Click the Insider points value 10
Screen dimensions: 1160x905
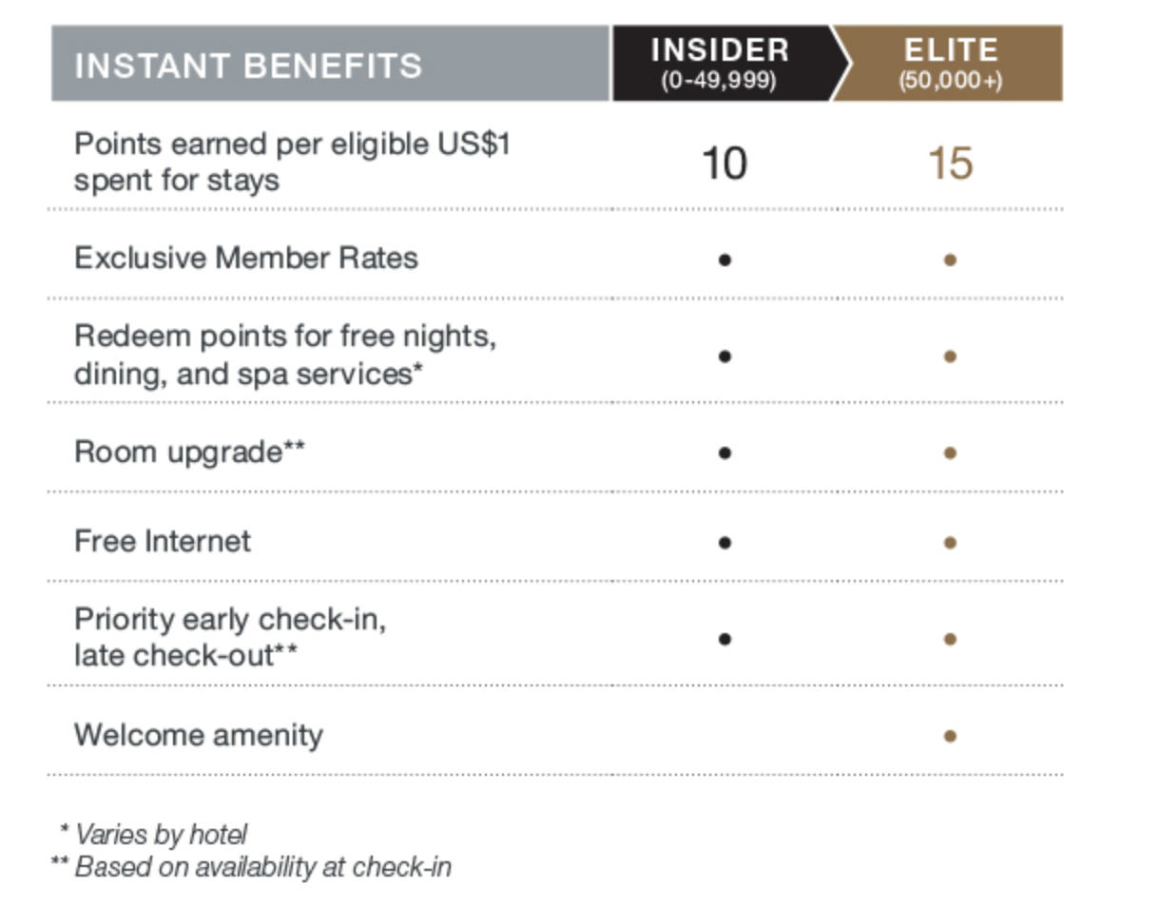[x=724, y=164]
